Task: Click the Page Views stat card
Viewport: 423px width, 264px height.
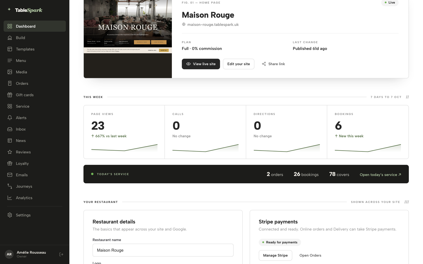Action: click(x=124, y=132)
